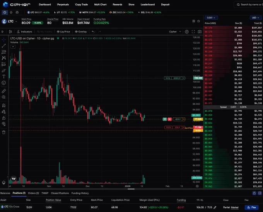The image size is (263, 212).
Task: Select the crosshair cursor tool
Action: [4, 39]
